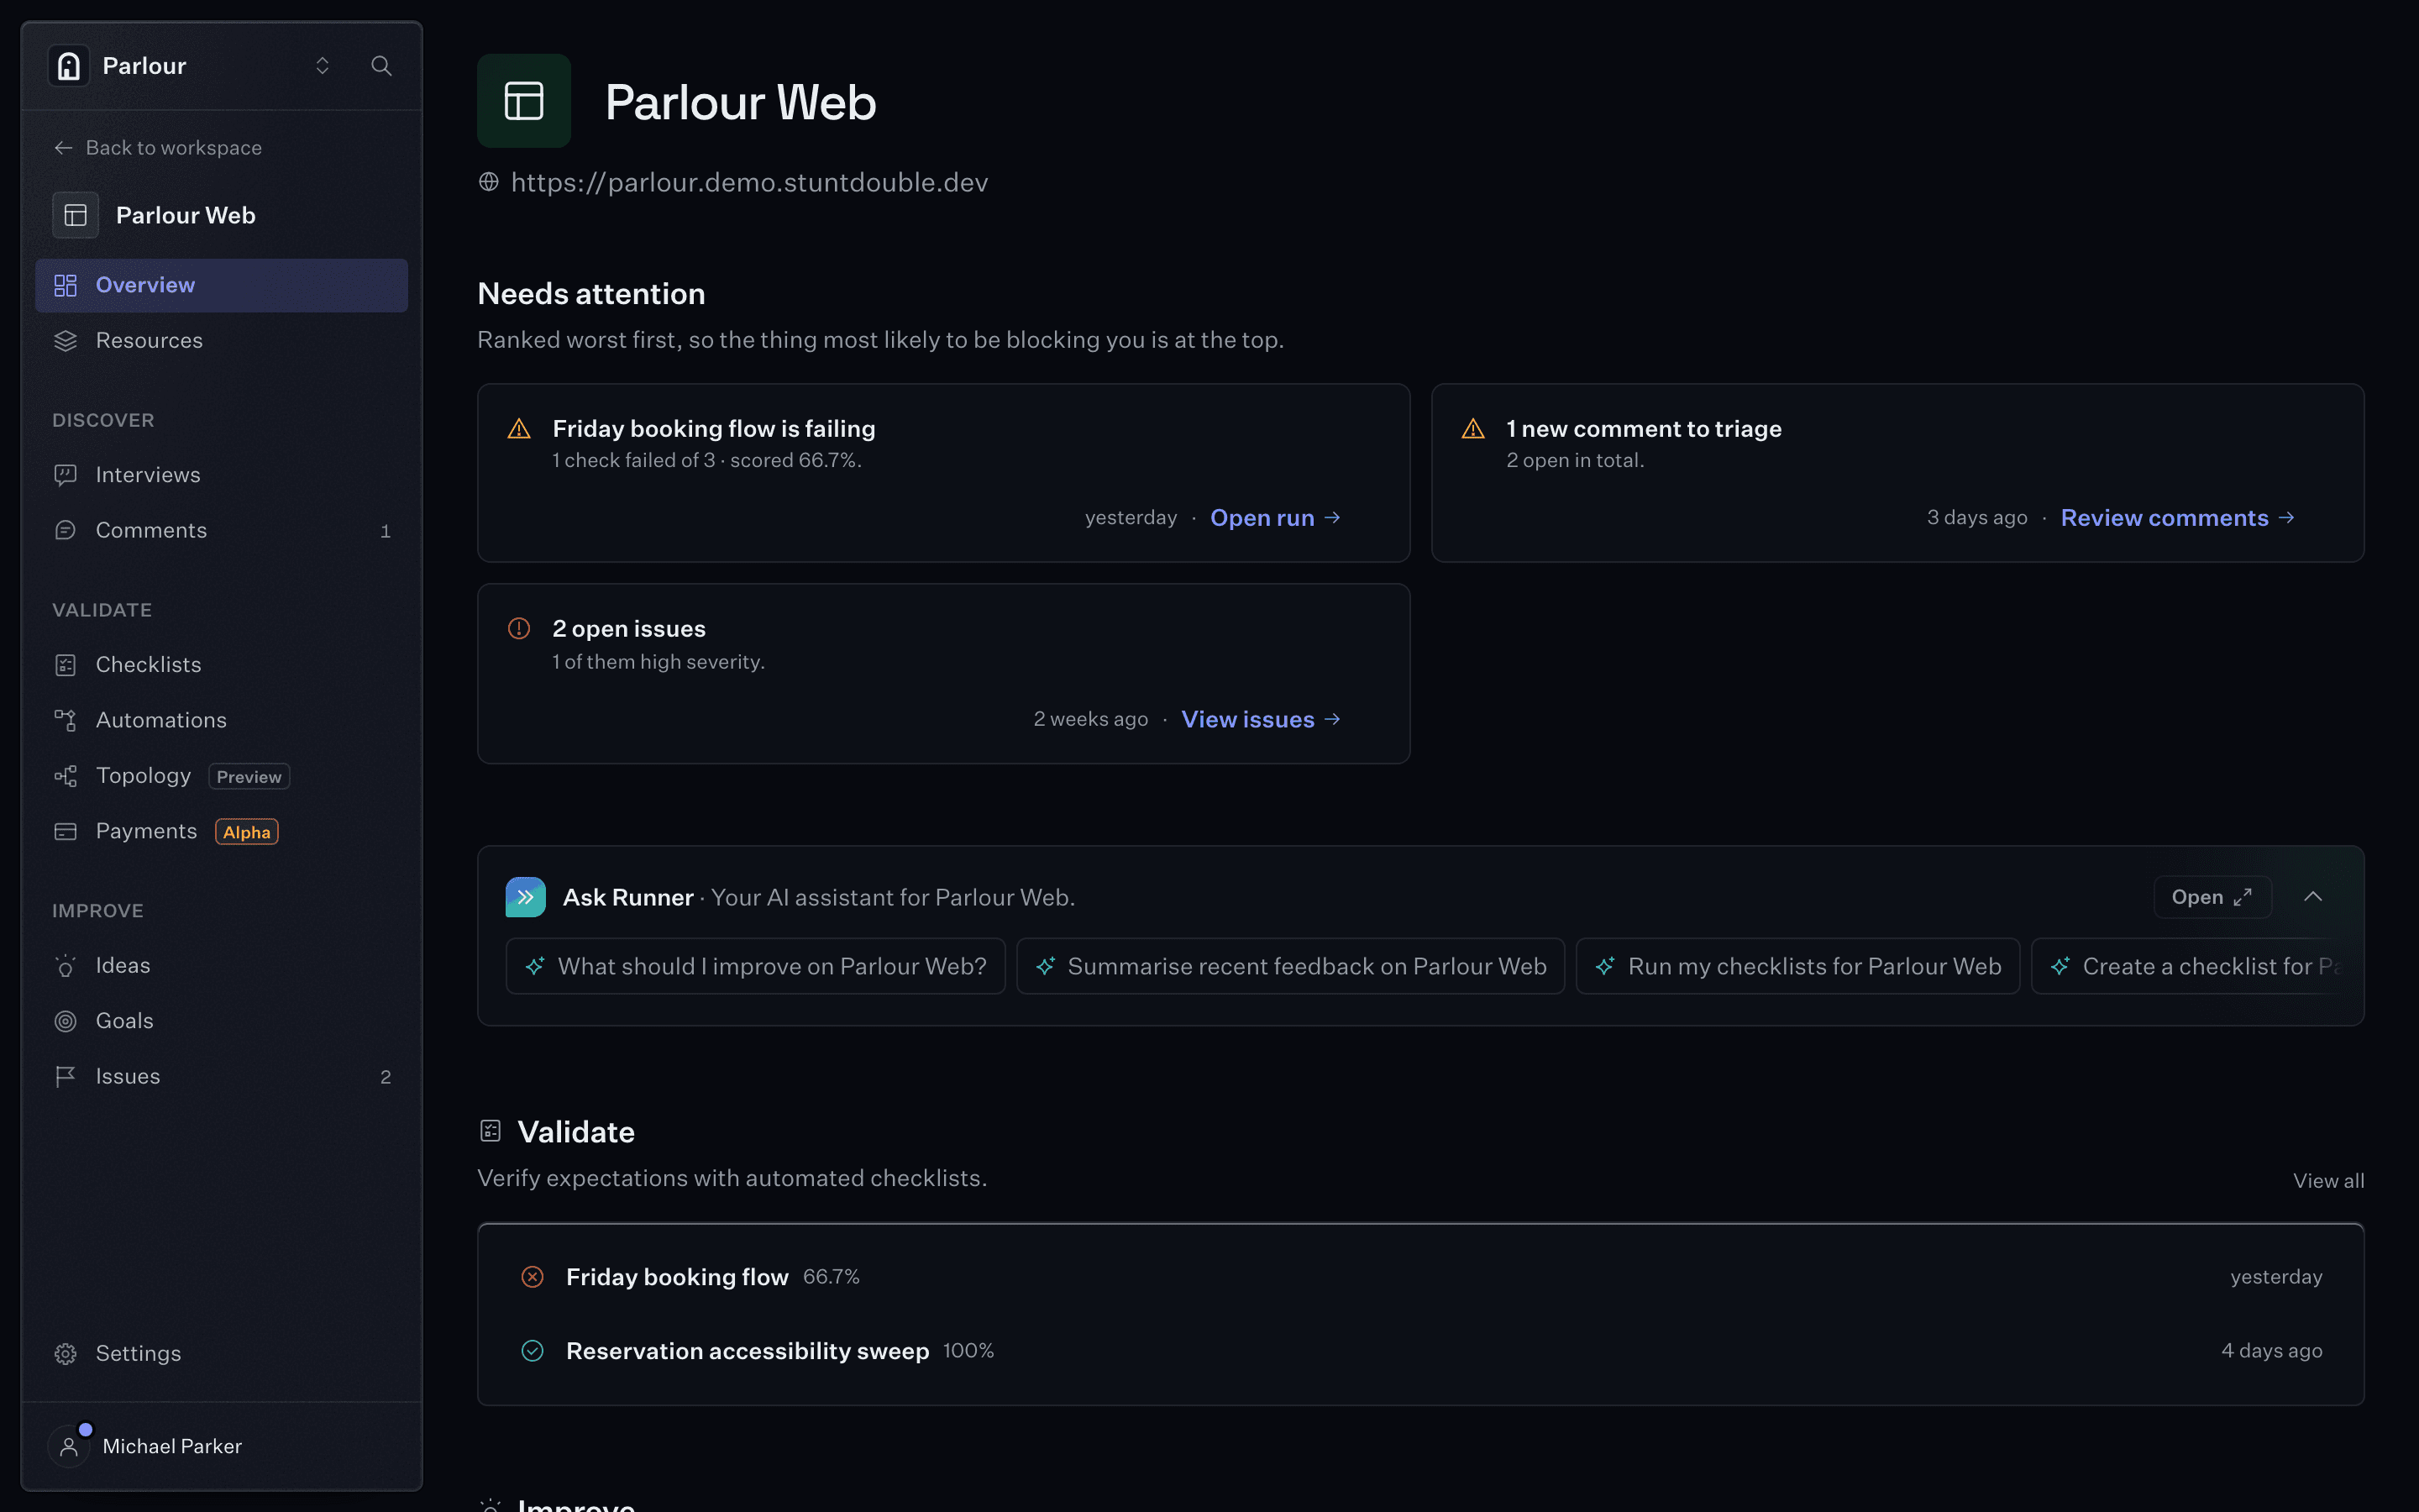This screenshot has height=1512, width=2419.
Task: Open Ideas in the sidebar
Action: (x=222, y=966)
